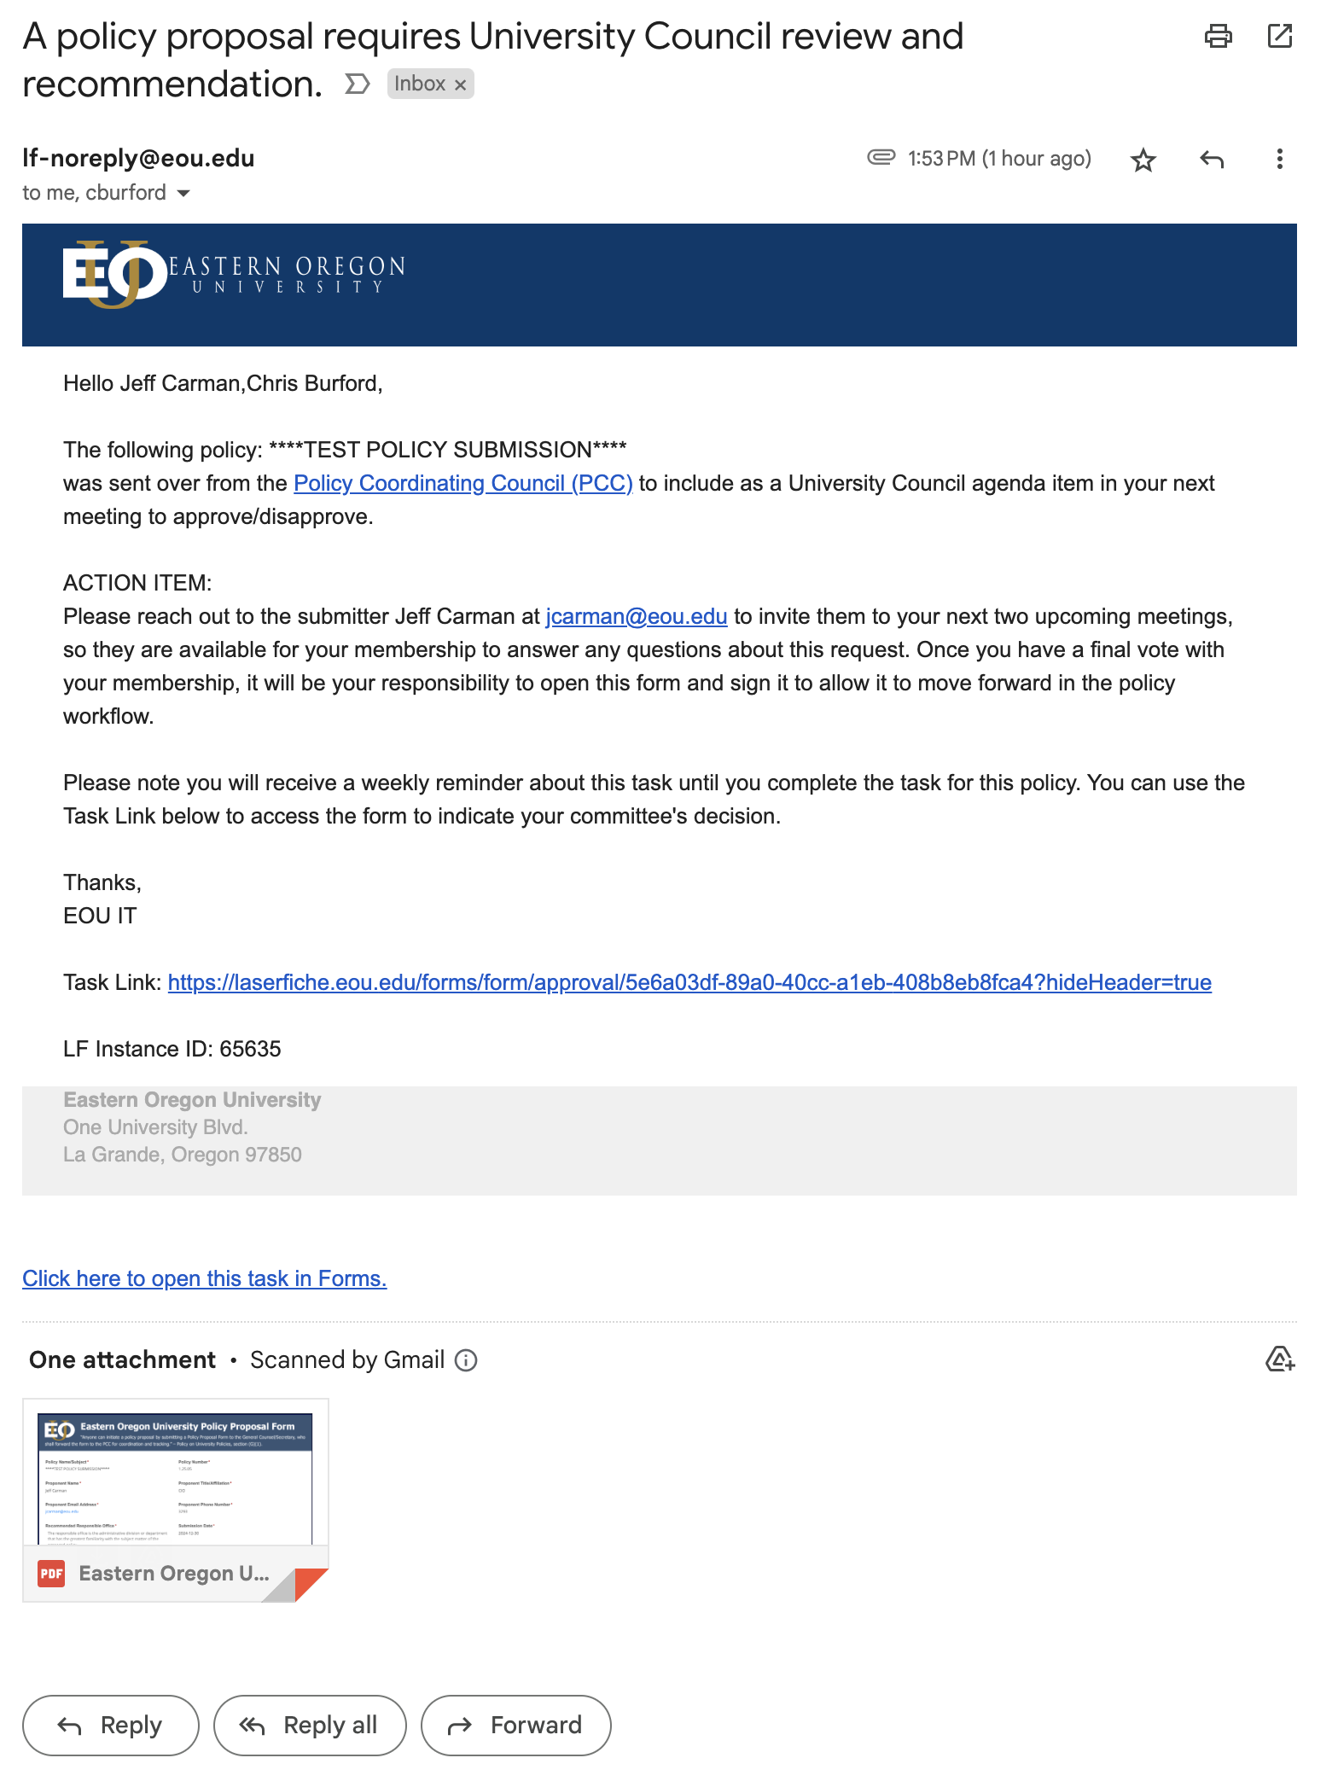Remove the Inbox label from the email

[460, 84]
